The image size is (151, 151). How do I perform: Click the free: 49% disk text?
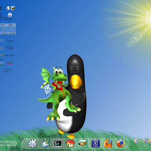(x=9, y=55)
